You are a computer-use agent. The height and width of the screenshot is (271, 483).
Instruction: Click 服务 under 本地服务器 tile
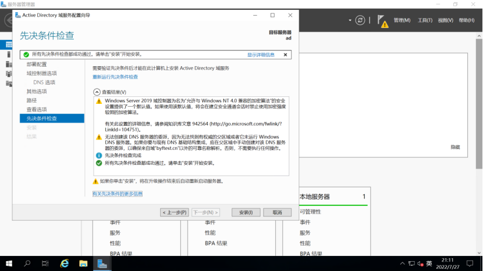[305, 233]
